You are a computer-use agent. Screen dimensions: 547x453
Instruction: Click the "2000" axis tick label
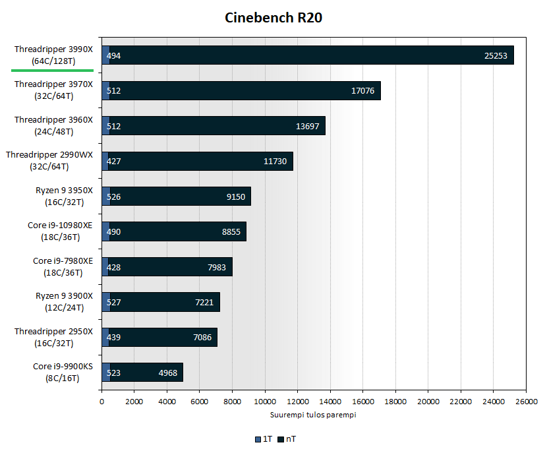point(134,402)
